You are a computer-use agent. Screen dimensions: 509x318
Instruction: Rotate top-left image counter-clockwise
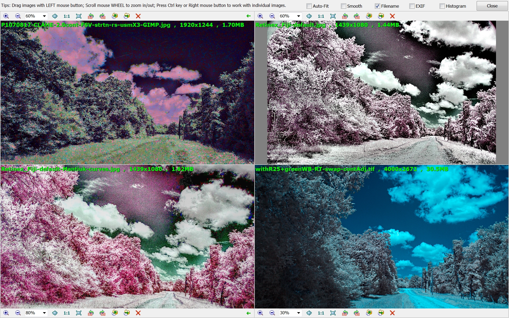click(x=91, y=16)
